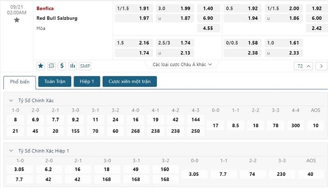
Task: Switch to the Toàn Trận tab
Action: pos(55,82)
